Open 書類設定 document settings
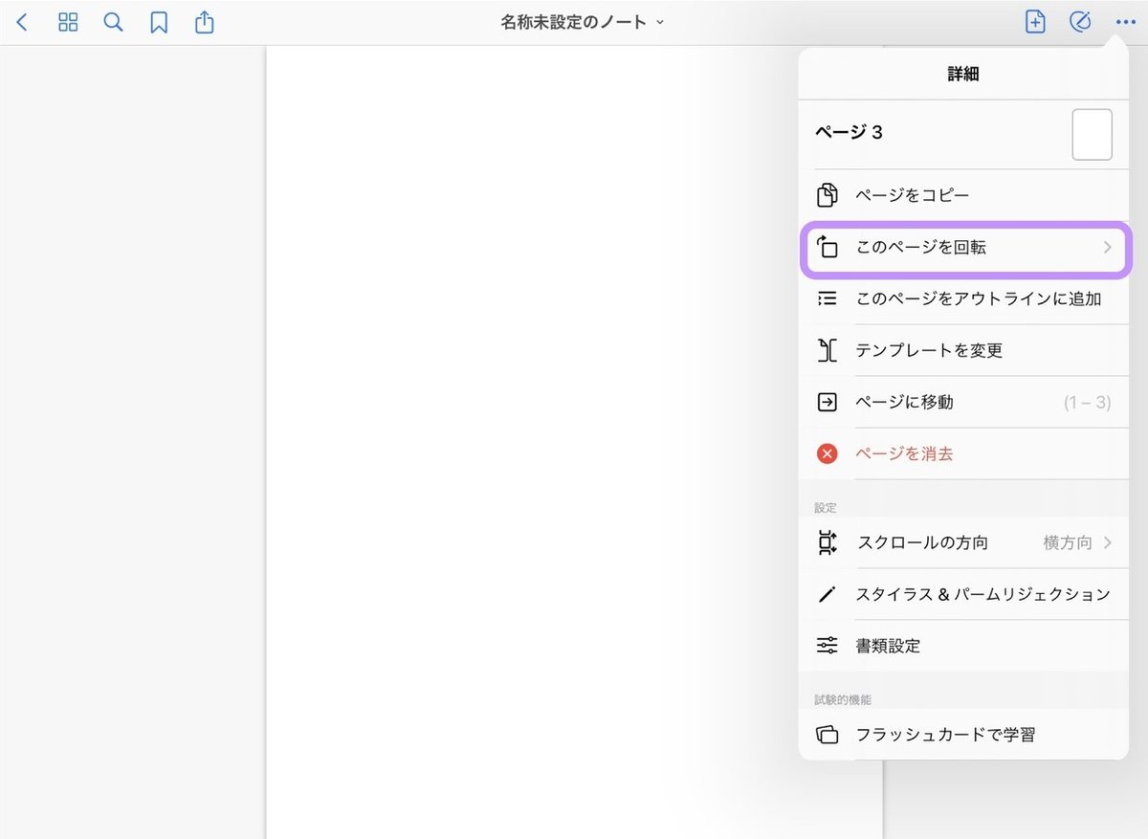The image size is (1148, 839). click(x=889, y=645)
